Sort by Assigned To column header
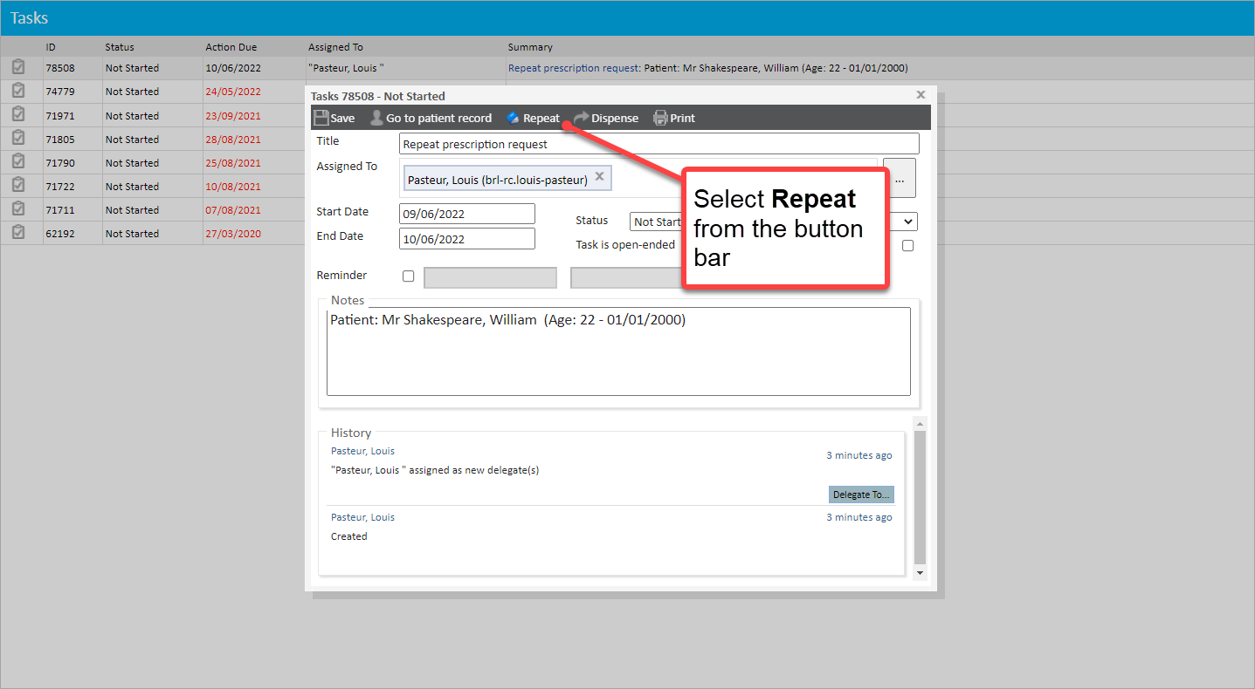 pos(335,47)
